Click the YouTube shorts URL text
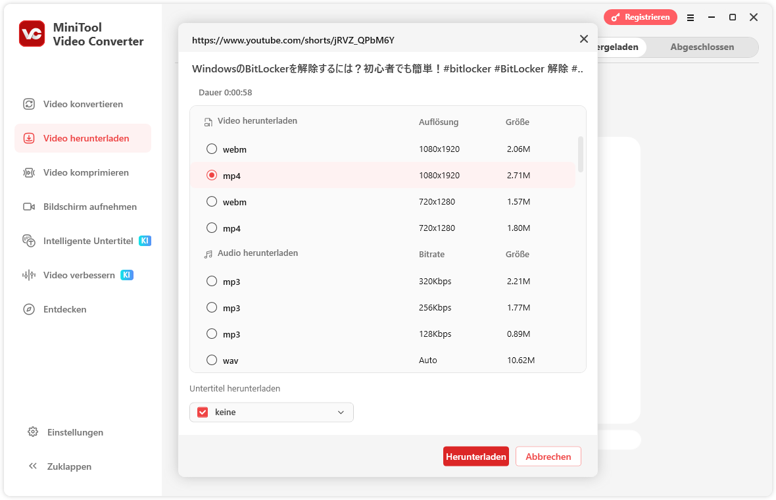The width and height of the screenshot is (776, 500). [293, 40]
